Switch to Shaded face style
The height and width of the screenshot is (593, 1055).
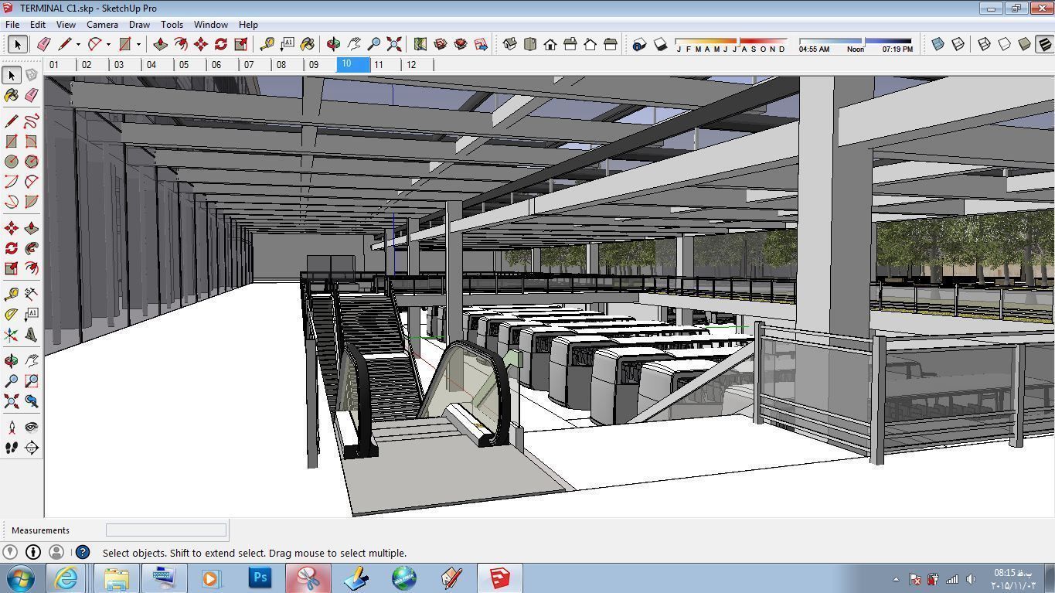pyautogui.click(x=1025, y=45)
